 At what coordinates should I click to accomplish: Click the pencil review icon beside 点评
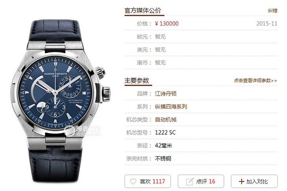point(189,181)
